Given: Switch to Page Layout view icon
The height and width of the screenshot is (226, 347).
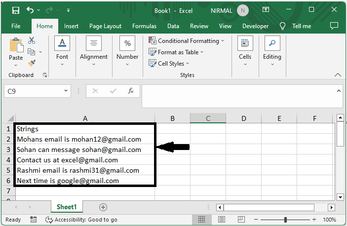Looking at the screenshot, I should pos(222,220).
